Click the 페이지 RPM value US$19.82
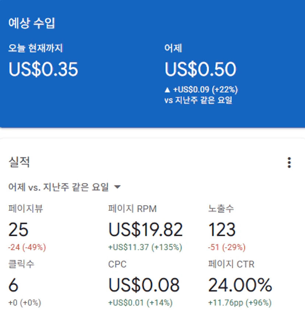Screen dimensions: 305x322 pos(145,230)
